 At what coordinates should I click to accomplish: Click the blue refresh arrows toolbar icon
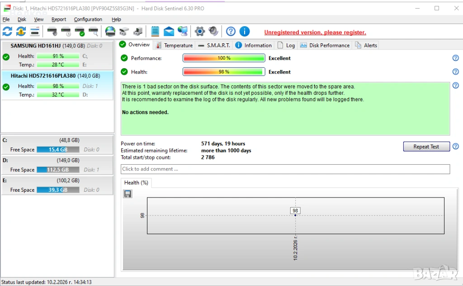tap(7, 31)
